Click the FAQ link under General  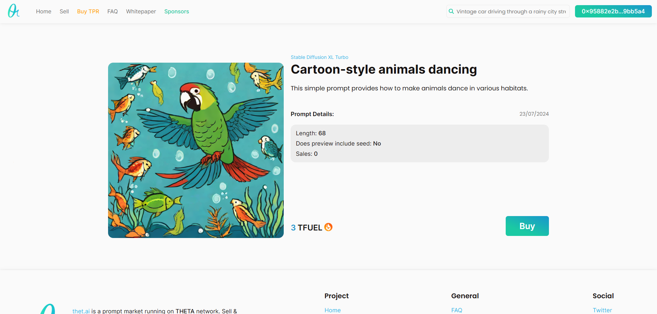coord(457,310)
